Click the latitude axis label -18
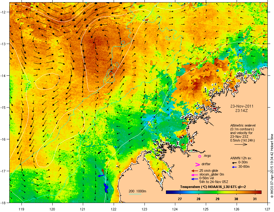Viewport: 274px width, 212px height. [x=3, y=203]
